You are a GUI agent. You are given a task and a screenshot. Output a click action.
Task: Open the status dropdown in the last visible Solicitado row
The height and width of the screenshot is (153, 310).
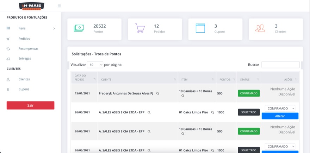pos(280,146)
